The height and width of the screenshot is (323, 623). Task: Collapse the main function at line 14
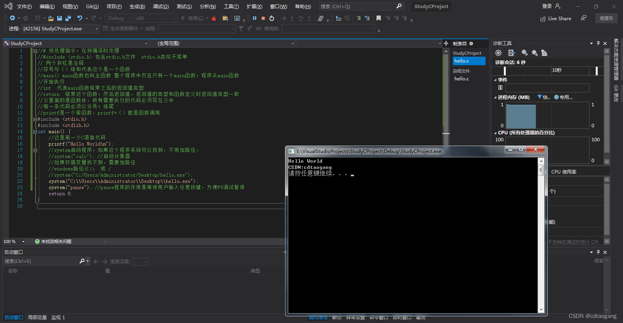[35, 132]
